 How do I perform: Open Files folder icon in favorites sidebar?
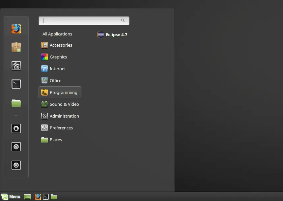[16, 103]
